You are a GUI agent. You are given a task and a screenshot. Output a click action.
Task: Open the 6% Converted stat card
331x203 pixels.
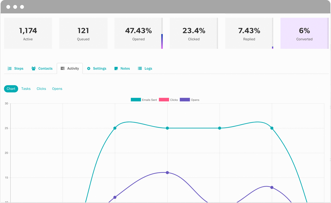305,33
